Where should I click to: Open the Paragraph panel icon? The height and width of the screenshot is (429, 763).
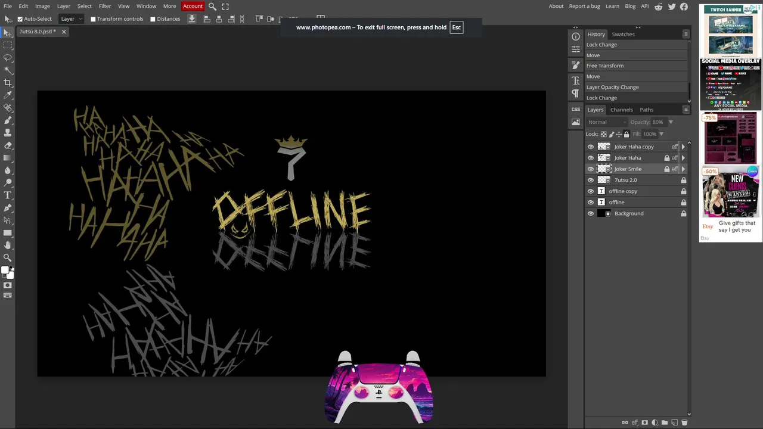[x=576, y=94]
